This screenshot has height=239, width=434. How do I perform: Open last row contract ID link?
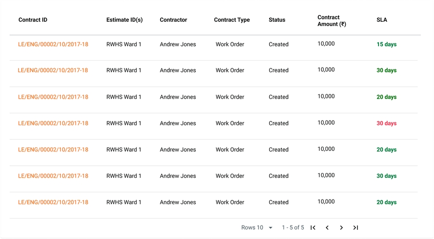tap(53, 202)
